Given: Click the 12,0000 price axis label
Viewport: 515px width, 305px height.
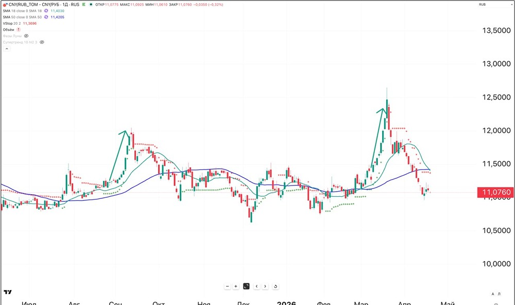Looking at the screenshot, I should click(x=496, y=130).
